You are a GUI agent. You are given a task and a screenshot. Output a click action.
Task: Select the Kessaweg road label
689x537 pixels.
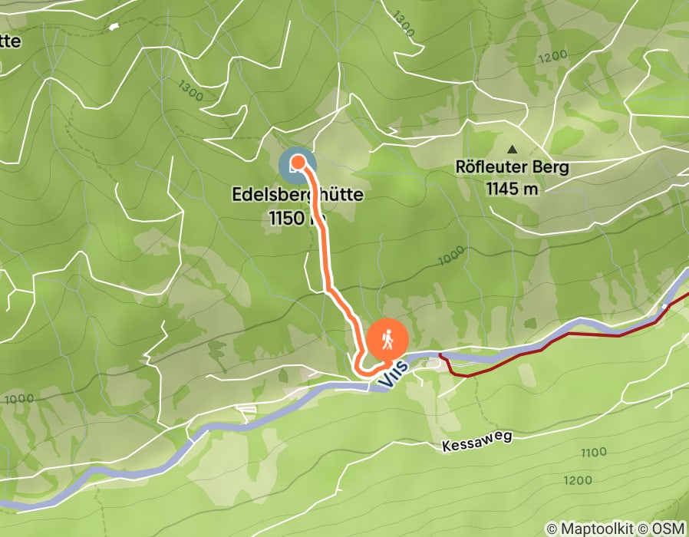pos(476,441)
